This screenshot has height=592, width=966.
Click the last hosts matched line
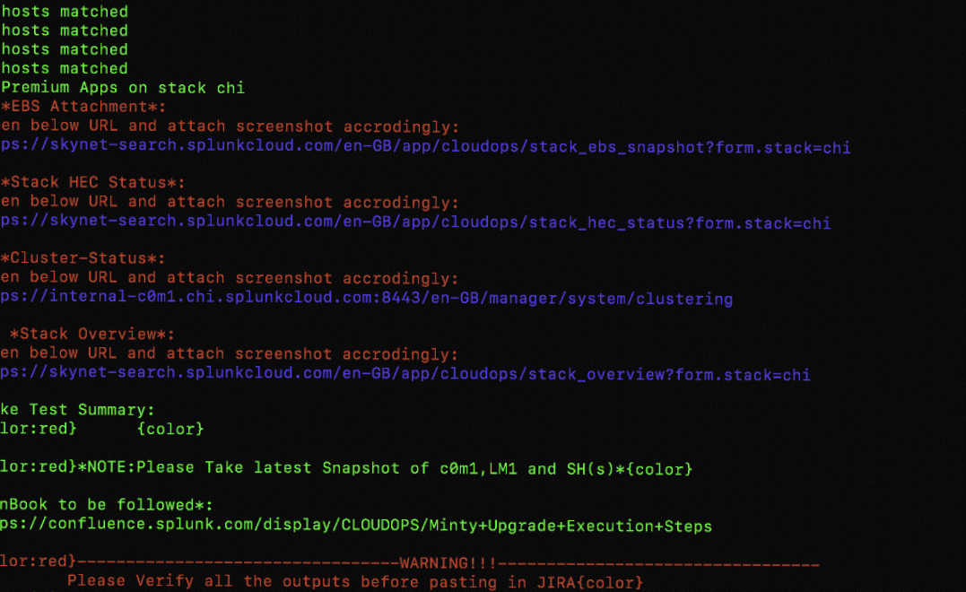(64, 67)
